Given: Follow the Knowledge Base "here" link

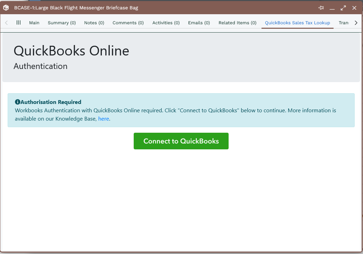Looking at the screenshot, I should coord(104,119).
